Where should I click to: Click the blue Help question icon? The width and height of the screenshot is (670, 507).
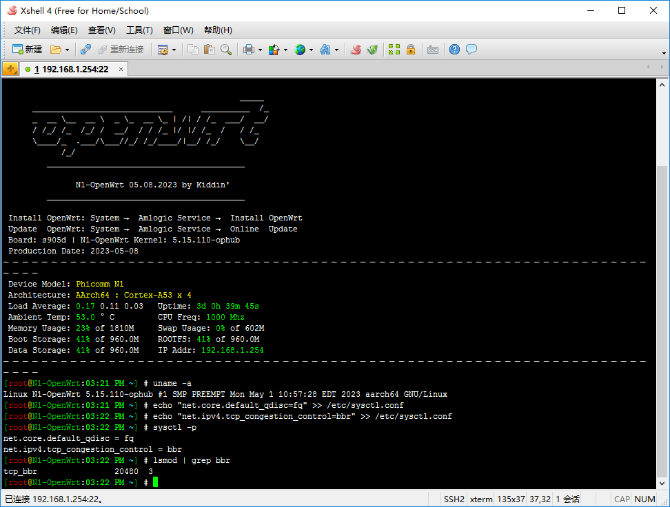click(455, 50)
